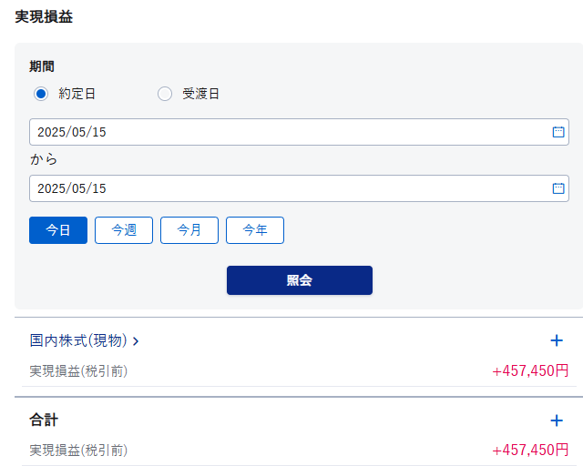This screenshot has height=466, width=583.
Task: Select the 約定日 radio button
Action: 41,94
